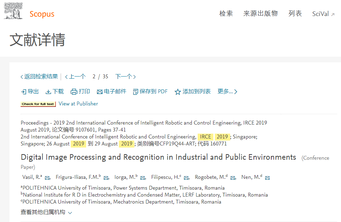Email Nen, M. via envelope icon
The height and width of the screenshot is (222, 341).
[x=267, y=178]
